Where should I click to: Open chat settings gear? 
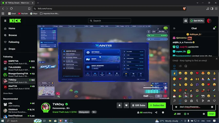click(x=204, y=114)
